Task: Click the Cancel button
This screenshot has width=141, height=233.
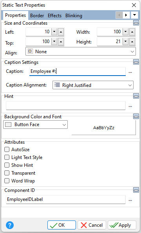Action: coord(92,225)
